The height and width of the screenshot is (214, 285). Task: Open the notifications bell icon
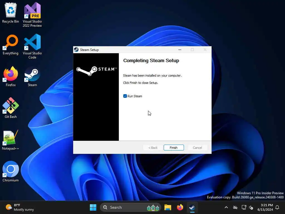[277, 207]
